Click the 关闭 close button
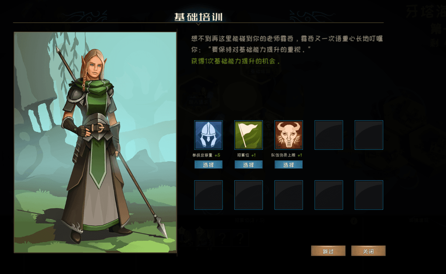 click(368, 251)
